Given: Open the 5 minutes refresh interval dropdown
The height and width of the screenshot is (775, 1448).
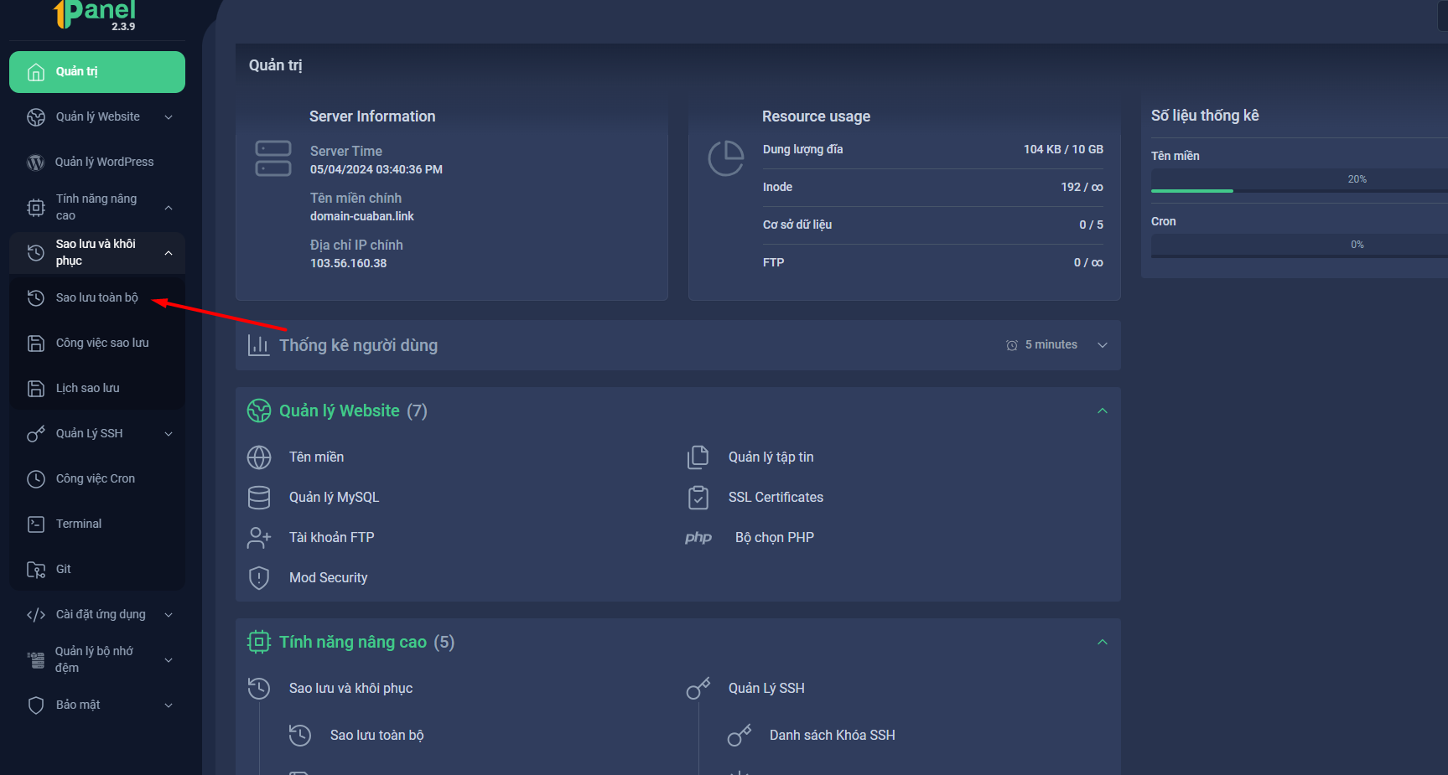Looking at the screenshot, I should (x=1056, y=345).
